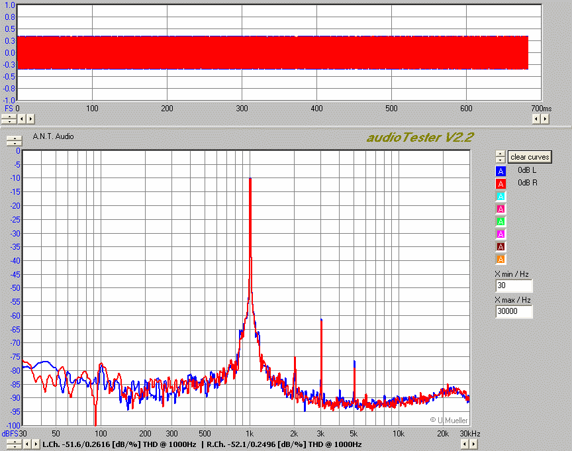
Task: Pick the pink curve slot icon
Action: tap(501, 209)
